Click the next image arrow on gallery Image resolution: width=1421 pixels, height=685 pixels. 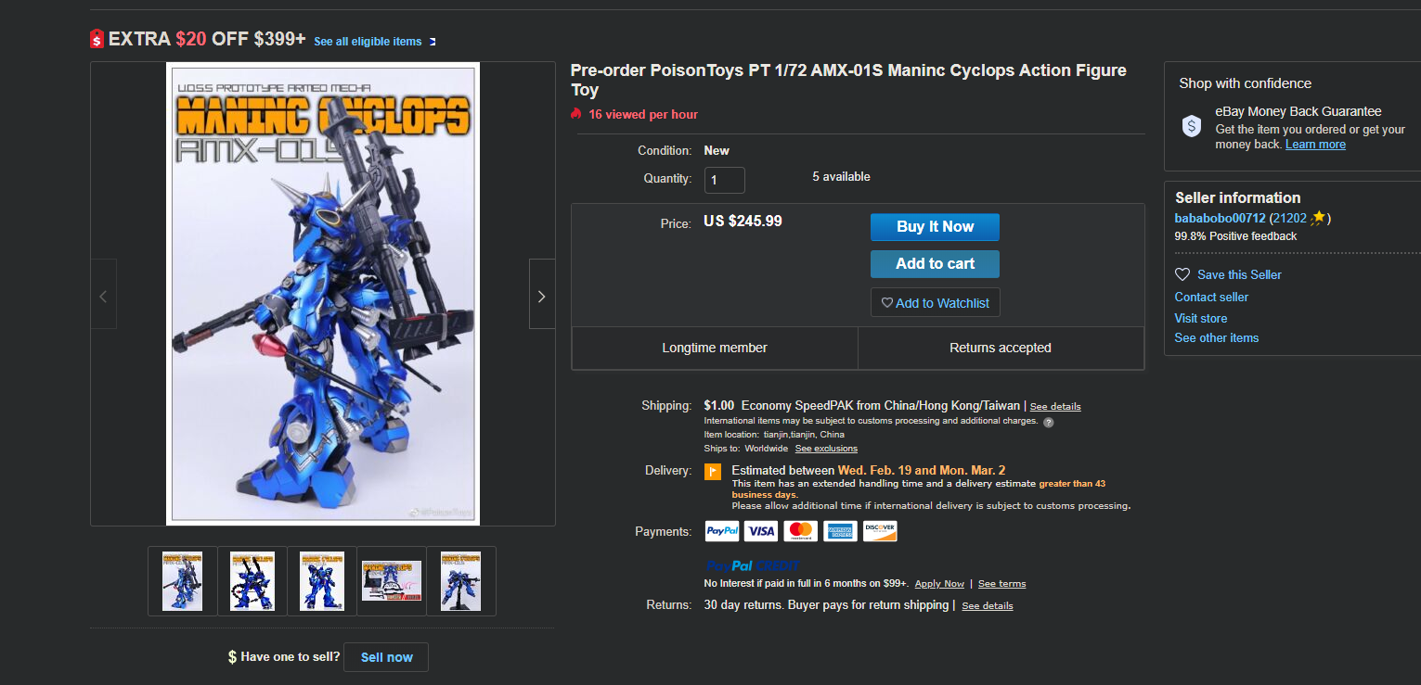click(x=542, y=294)
